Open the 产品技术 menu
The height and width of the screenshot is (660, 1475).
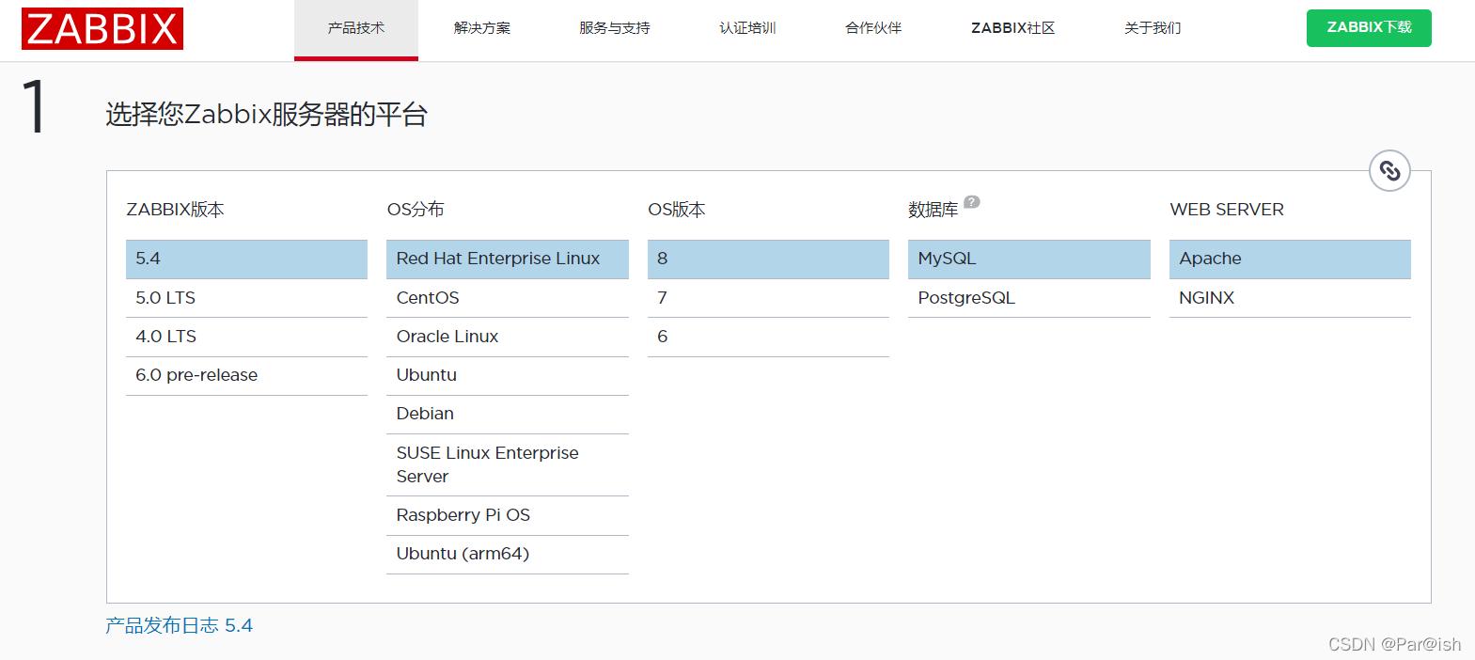[356, 28]
